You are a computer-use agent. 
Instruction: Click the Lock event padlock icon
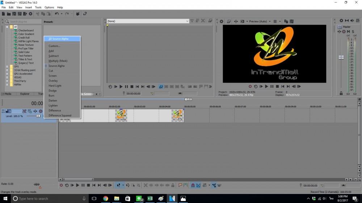coord(173,185)
